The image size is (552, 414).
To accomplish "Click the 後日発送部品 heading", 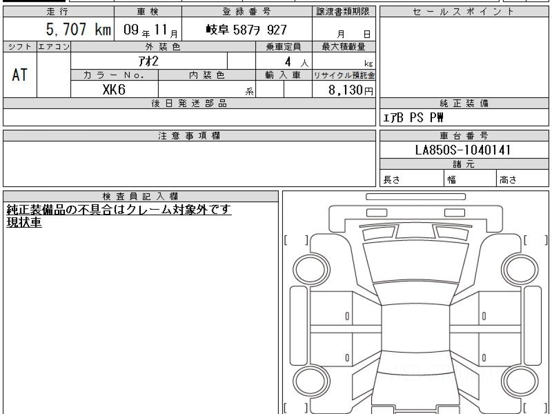I will [x=189, y=103].
